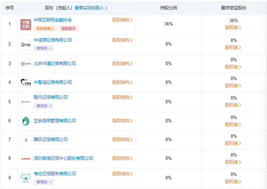This screenshot has height=189, width=267.
Task: Open 股权链 for row 5 鹏元征信
Action: pos(233,105)
